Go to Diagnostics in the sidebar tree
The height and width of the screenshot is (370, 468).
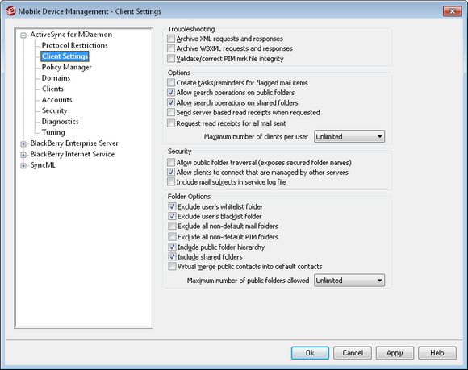click(x=60, y=122)
